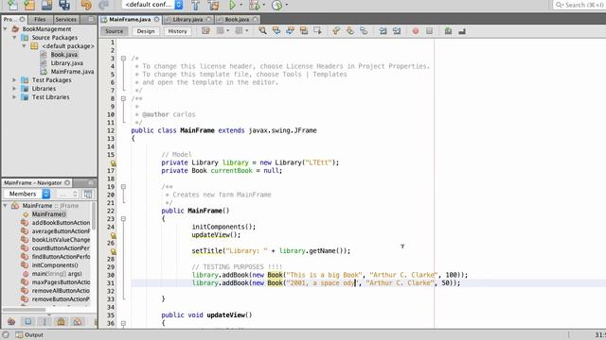The height and width of the screenshot is (340, 606).
Task: Click the Next Bookmark icon
Action: pos(350,31)
